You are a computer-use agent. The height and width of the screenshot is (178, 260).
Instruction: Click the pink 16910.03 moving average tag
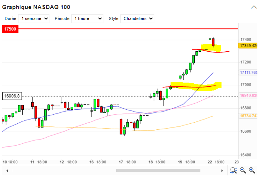pos(248,95)
